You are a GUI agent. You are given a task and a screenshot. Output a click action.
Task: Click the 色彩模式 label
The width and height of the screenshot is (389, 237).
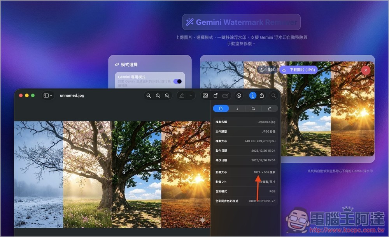pos(221,192)
